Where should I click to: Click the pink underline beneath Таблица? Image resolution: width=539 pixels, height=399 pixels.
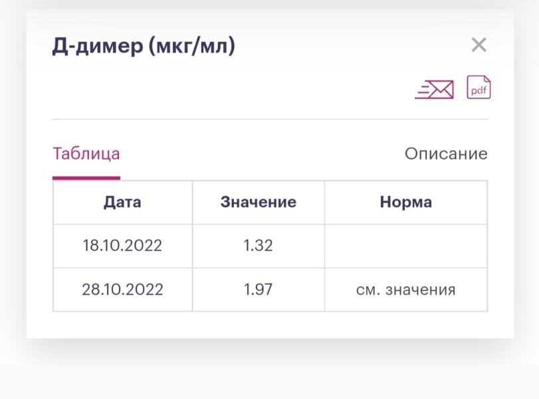[86, 178]
